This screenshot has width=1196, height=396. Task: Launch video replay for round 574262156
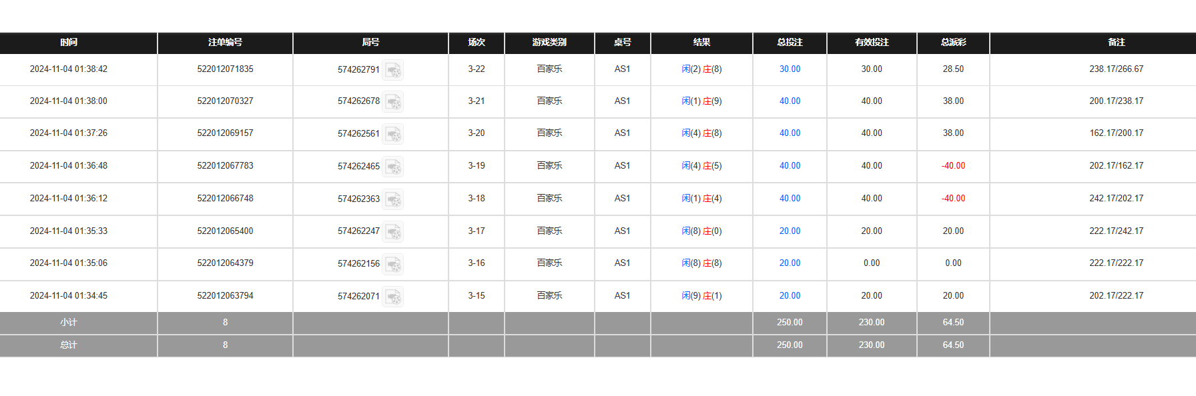392,264
